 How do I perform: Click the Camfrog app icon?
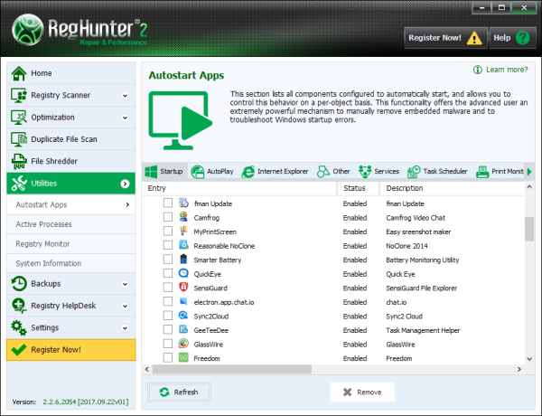[x=183, y=218]
